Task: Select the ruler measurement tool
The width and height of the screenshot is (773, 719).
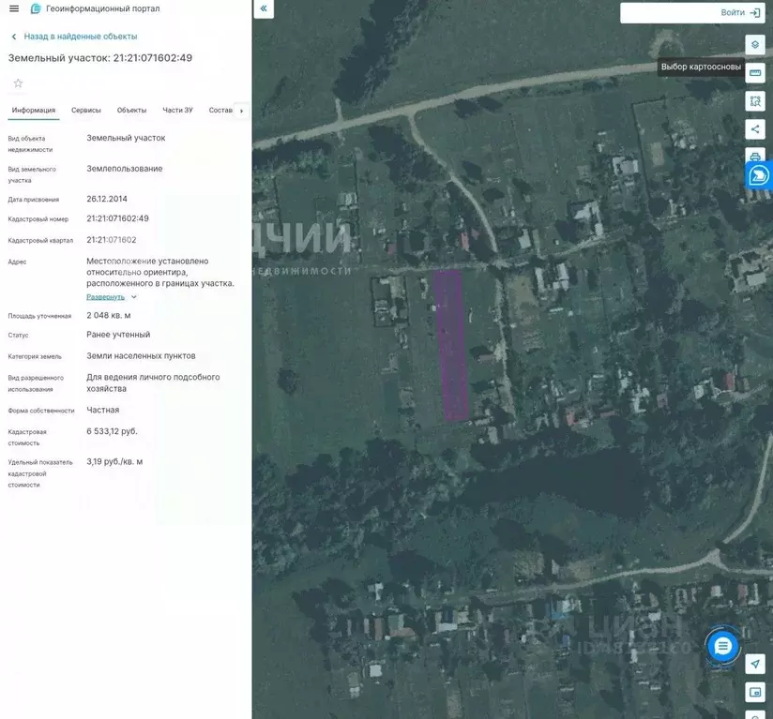Action: 755,72
